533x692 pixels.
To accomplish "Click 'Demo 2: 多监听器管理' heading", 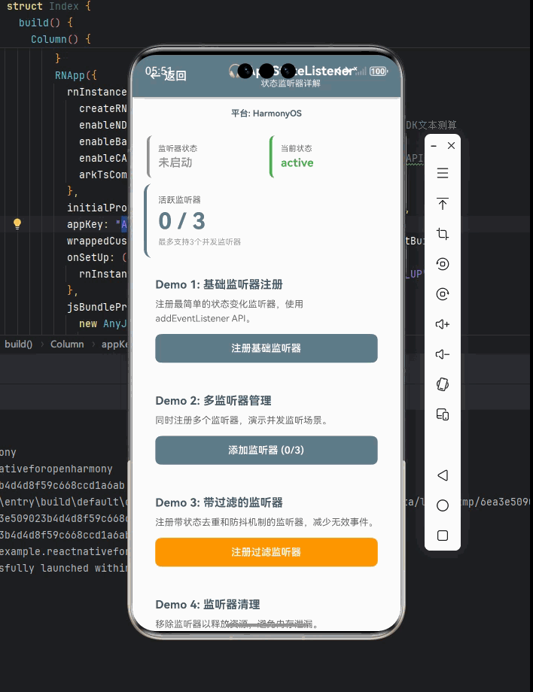I will pos(213,401).
